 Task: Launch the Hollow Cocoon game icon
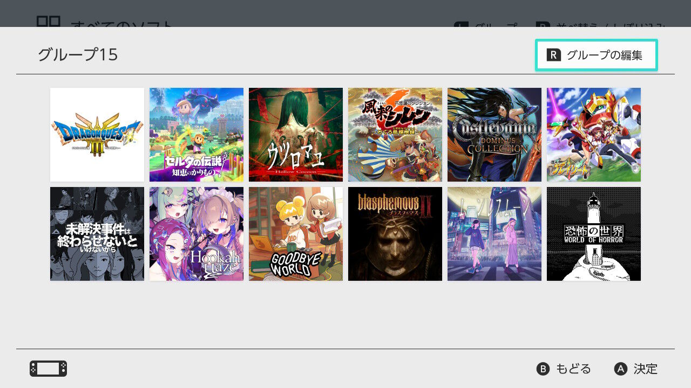tap(296, 135)
